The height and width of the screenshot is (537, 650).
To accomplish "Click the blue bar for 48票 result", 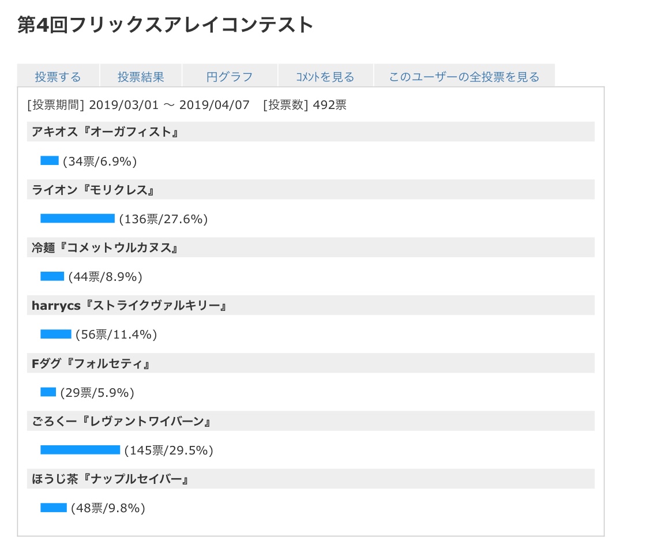I will click(54, 508).
